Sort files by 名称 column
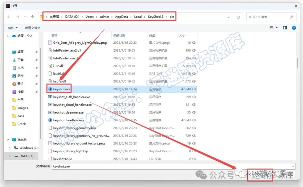303x187 pixels. 54,35
